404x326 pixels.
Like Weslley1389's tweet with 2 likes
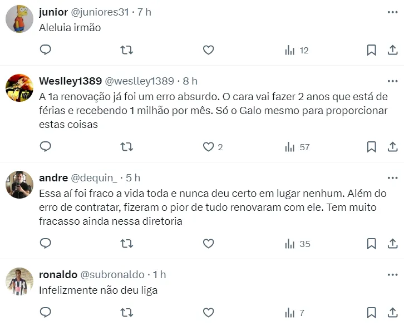coord(208,147)
